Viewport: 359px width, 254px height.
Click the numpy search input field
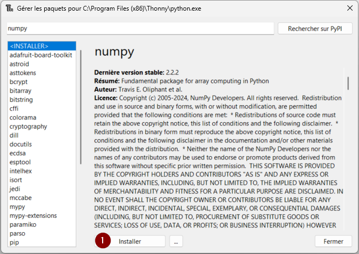(140, 29)
